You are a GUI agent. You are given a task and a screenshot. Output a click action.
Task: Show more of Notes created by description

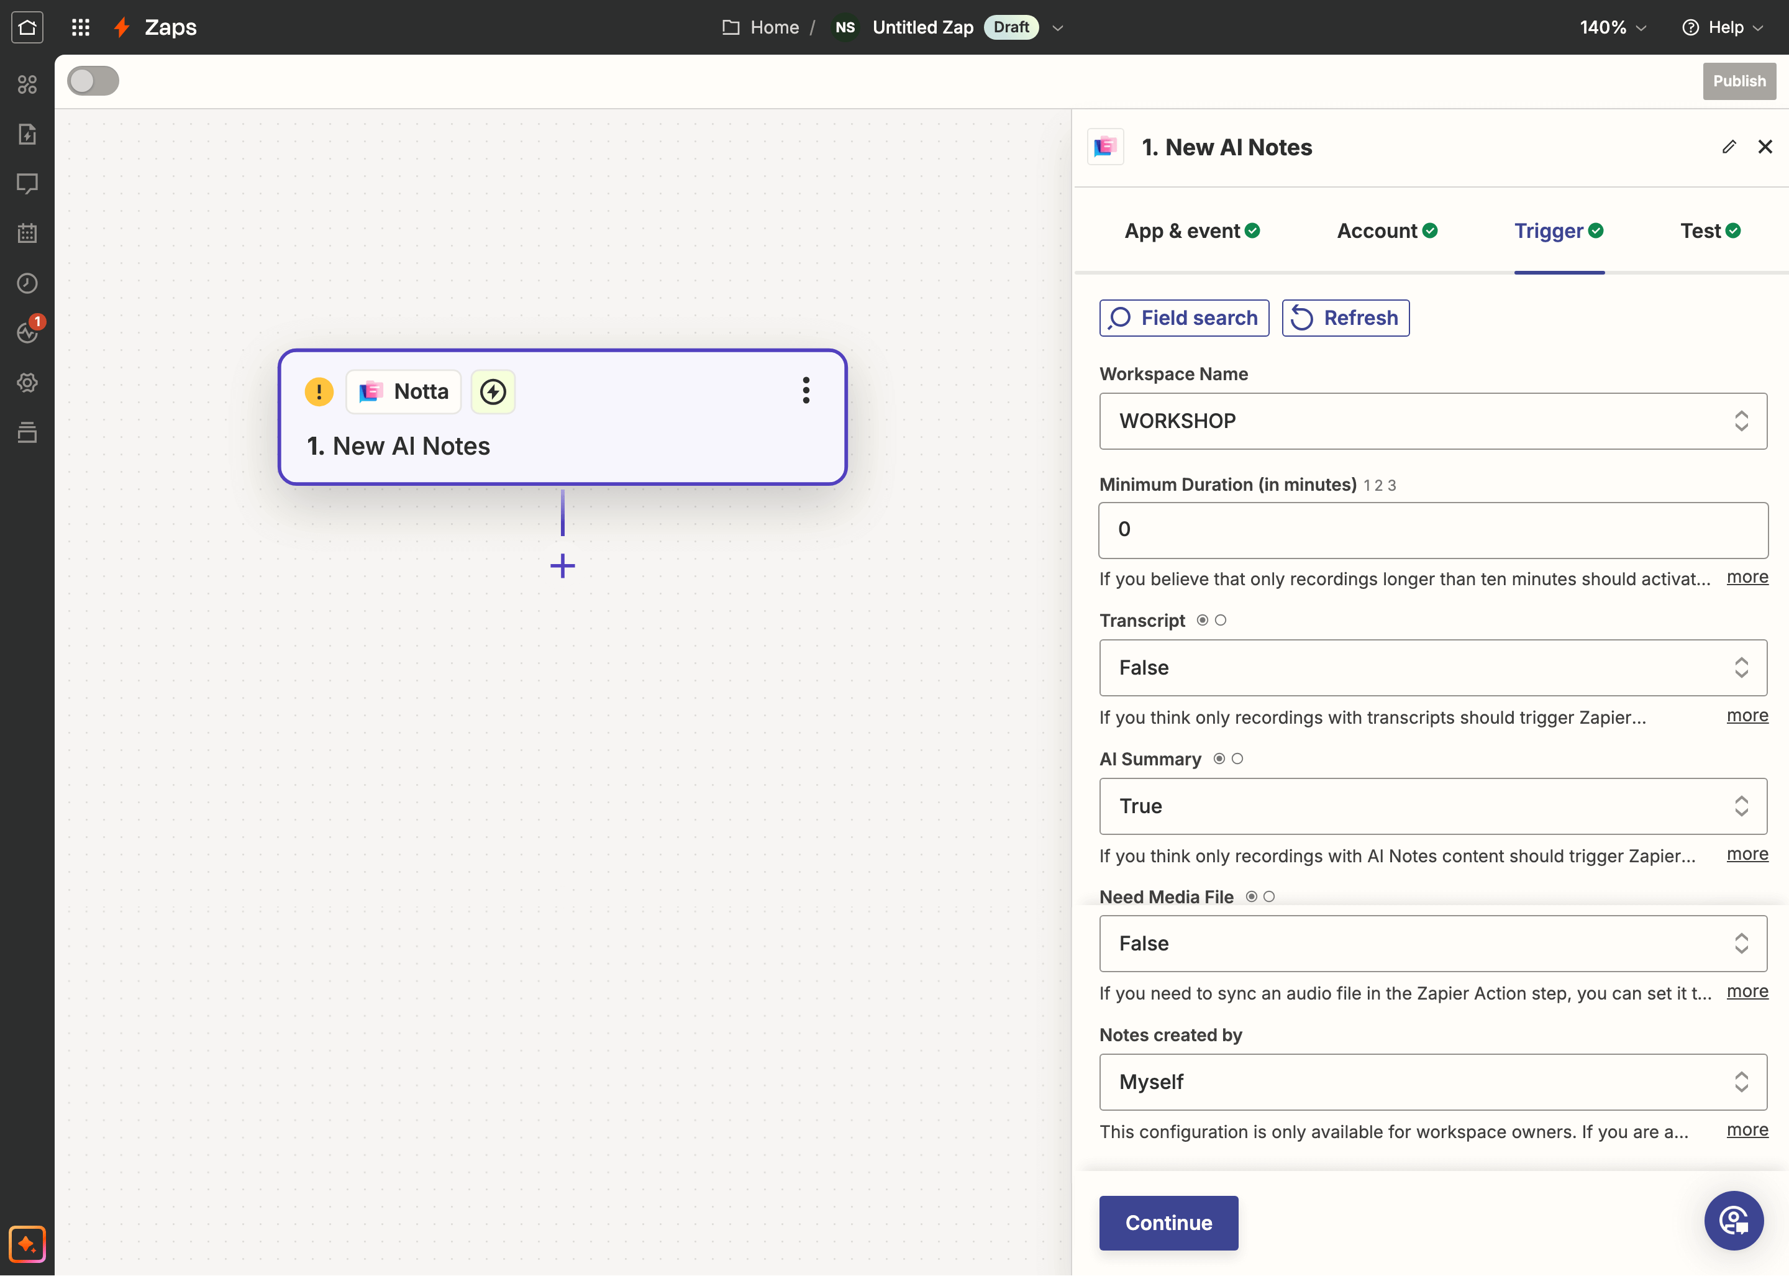pyautogui.click(x=1747, y=1130)
